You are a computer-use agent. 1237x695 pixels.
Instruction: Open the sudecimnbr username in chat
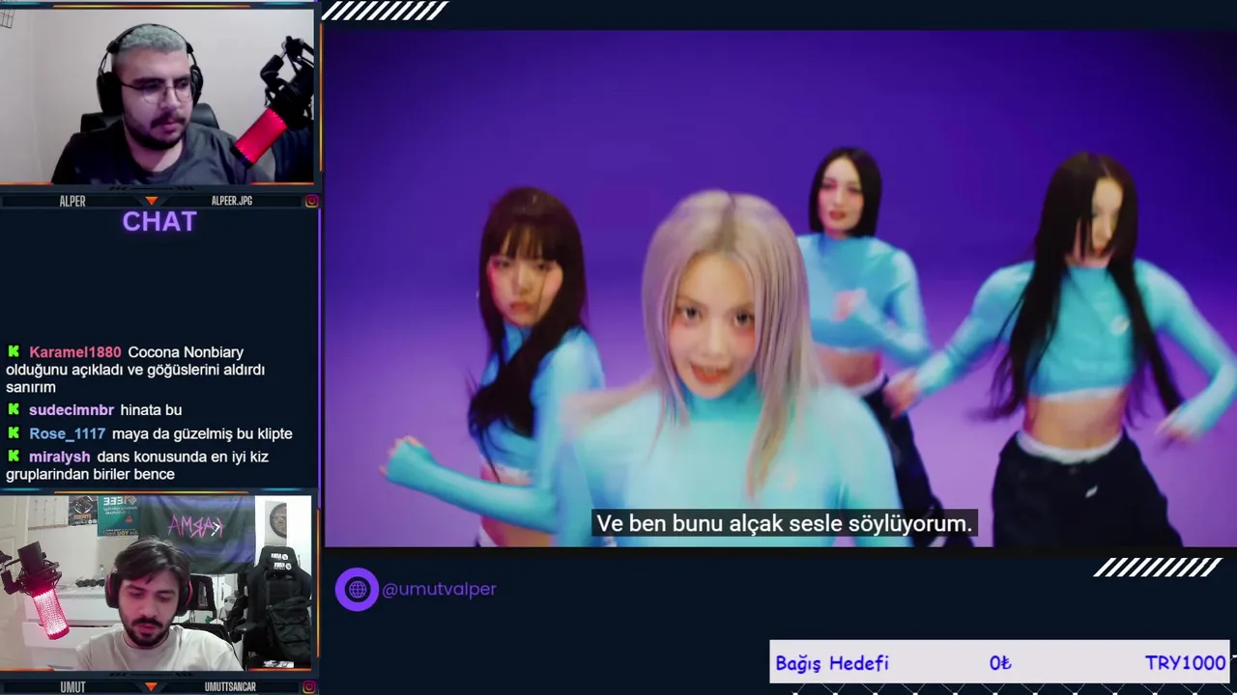click(x=72, y=410)
